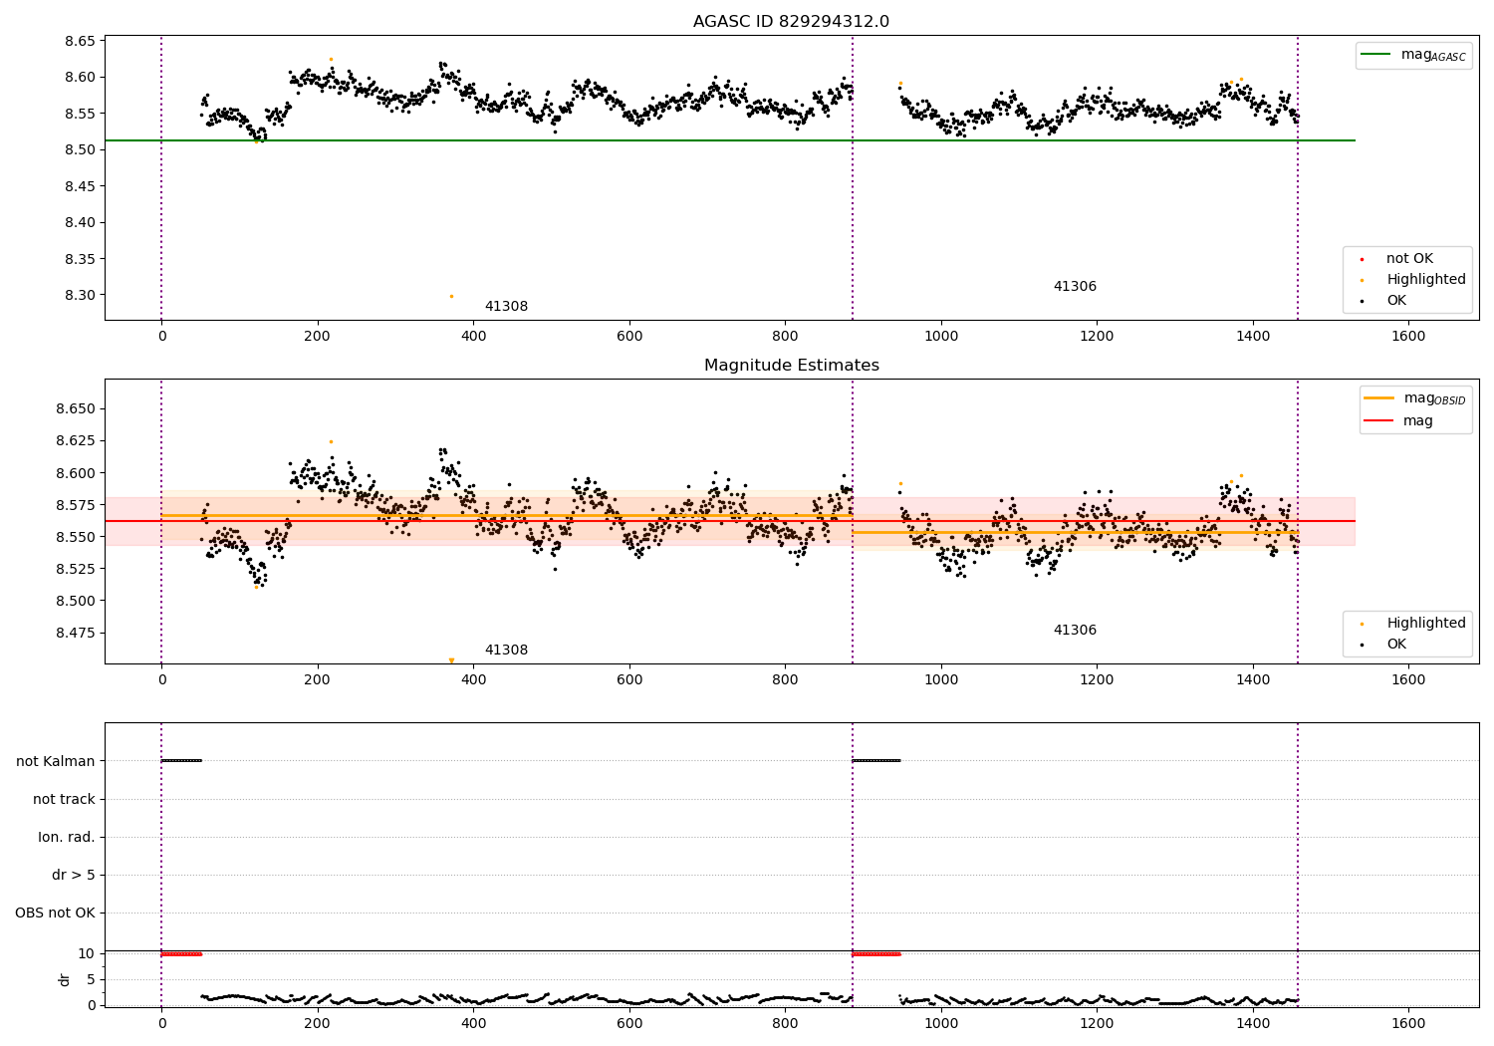The width and height of the screenshot is (1494, 1046).
Task: Click the "8.525" y-tick label
Action: [76, 569]
